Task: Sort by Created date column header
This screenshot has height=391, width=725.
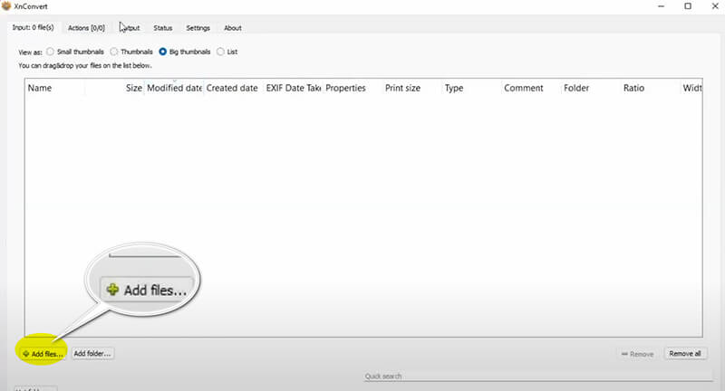Action: click(x=233, y=88)
